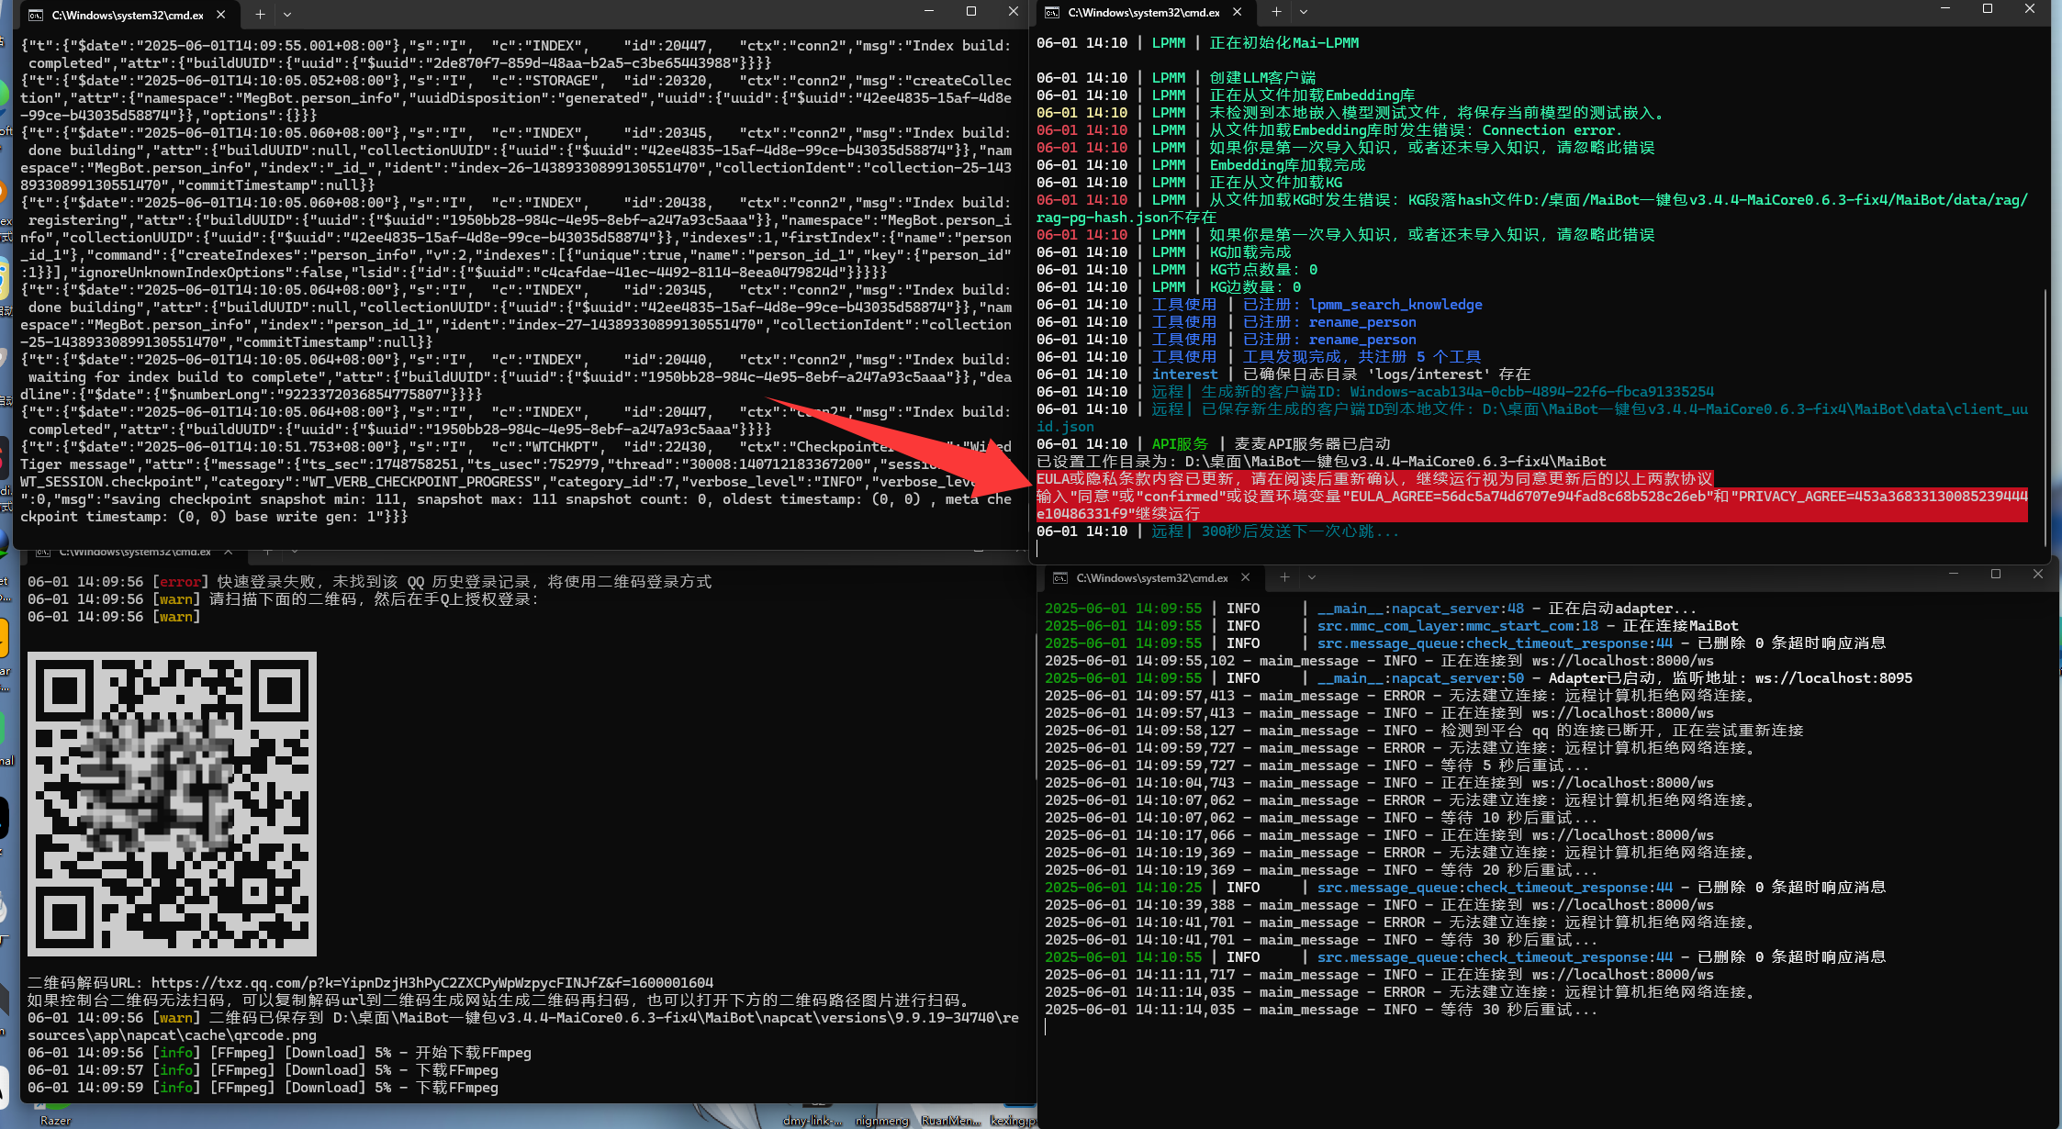Image resolution: width=2062 pixels, height=1129 pixels.
Task: Open tab dropdown in top-right cmd window
Action: tap(1304, 12)
